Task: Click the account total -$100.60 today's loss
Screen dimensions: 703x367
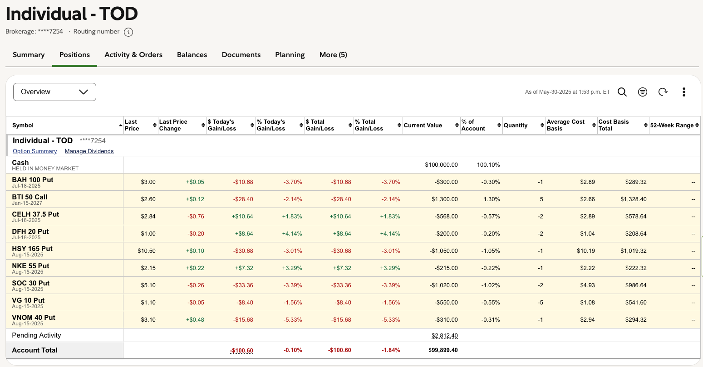Action: [241, 350]
